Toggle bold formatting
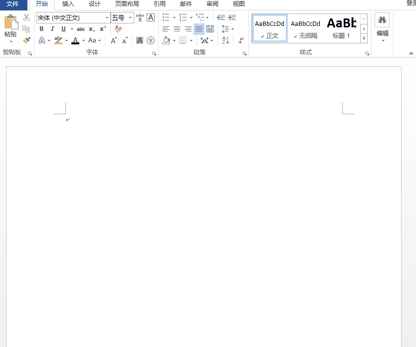This screenshot has height=347, width=416. pos(41,29)
